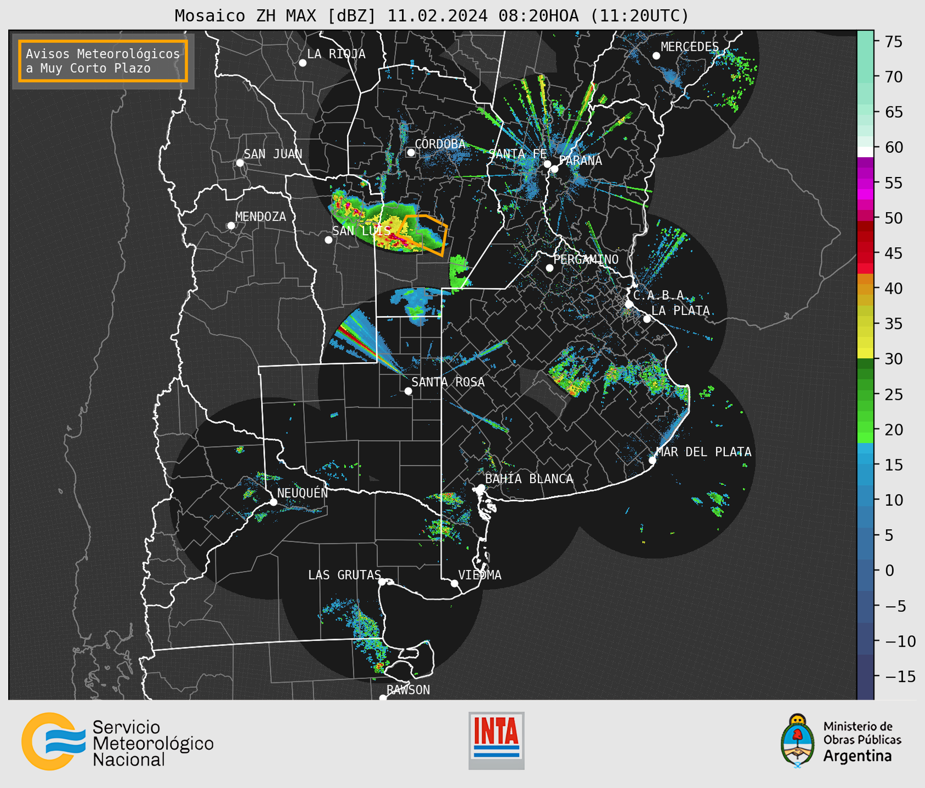Viewport: 925px width, 788px height.
Task: Click the 'Ministerio de Obras Públicas' text
Action: [x=862, y=733]
